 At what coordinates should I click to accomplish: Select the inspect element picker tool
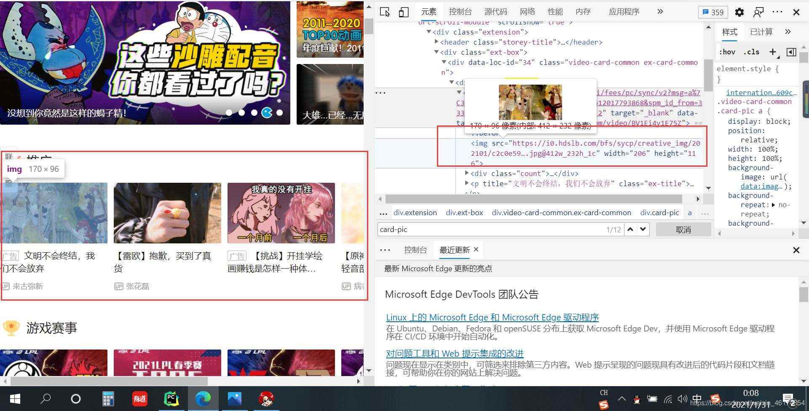(x=385, y=12)
